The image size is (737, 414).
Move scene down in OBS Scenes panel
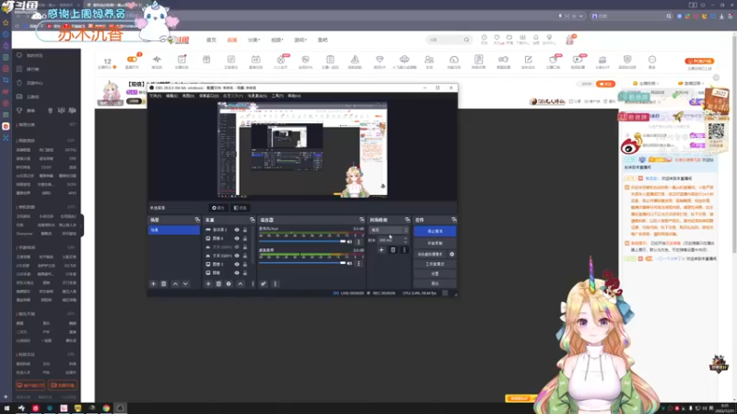pos(186,283)
